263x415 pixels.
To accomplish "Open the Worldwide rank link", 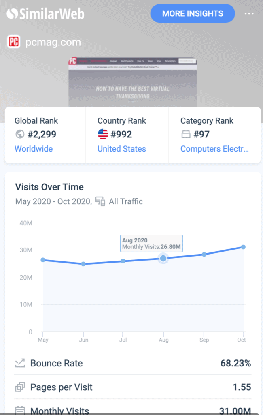I will 34,149.
